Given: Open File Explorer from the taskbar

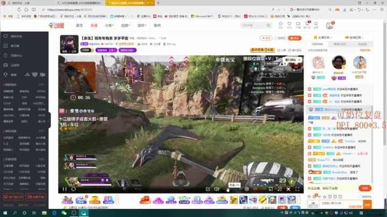Looking at the screenshot, I should pos(44,213).
